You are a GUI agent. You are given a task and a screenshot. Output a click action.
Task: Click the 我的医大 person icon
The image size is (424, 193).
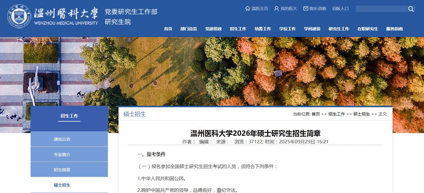[276, 9]
